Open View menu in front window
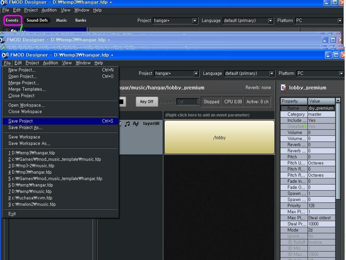 (67, 63)
